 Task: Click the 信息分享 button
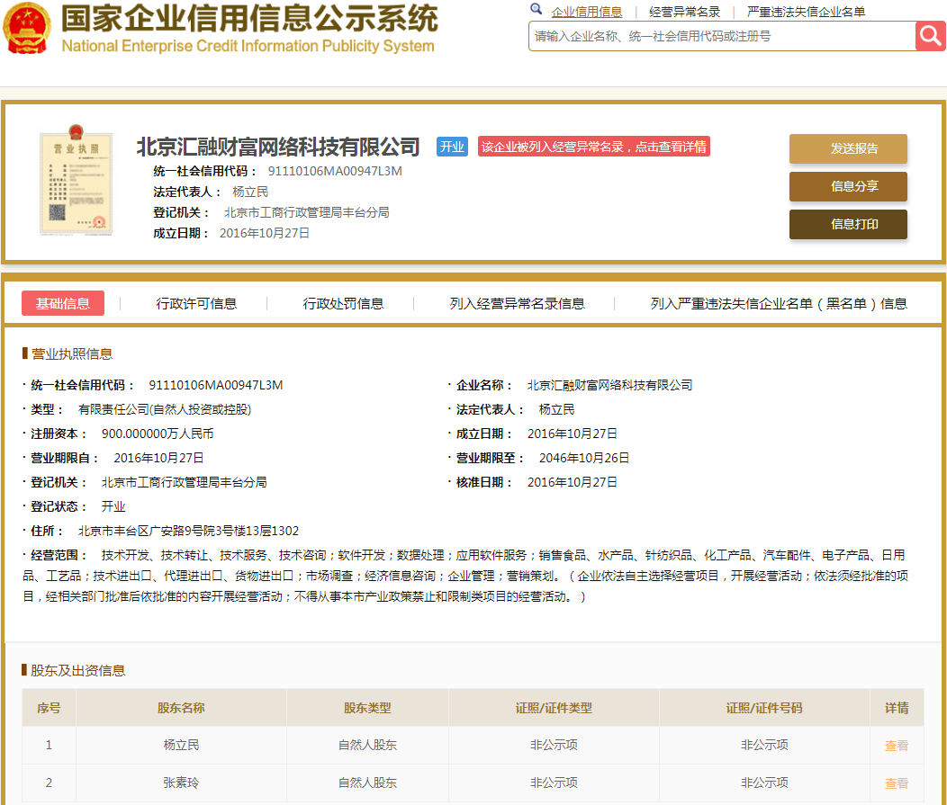(x=848, y=187)
